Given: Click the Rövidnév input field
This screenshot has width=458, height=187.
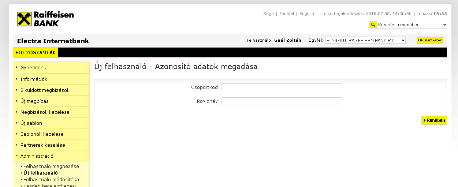Looking at the screenshot, I should (x=282, y=101).
